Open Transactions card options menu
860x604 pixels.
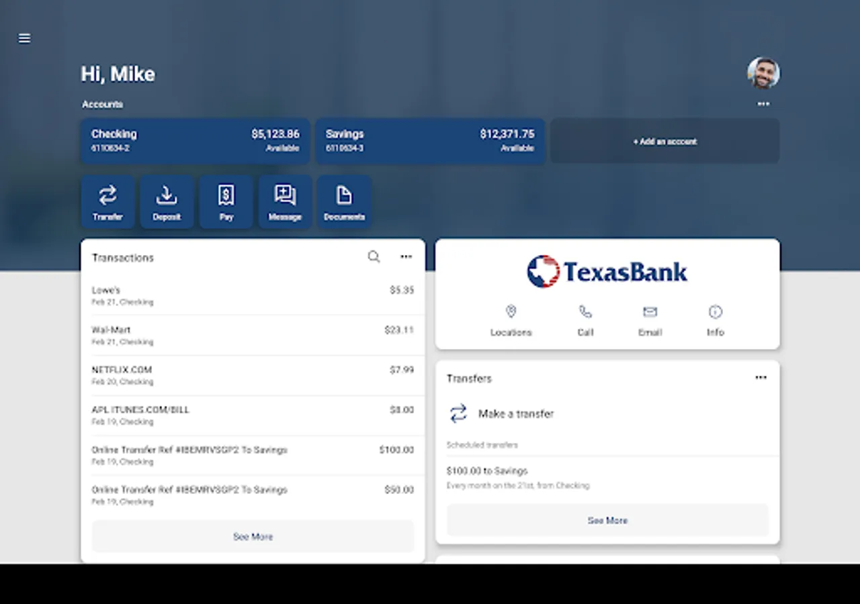pos(406,256)
